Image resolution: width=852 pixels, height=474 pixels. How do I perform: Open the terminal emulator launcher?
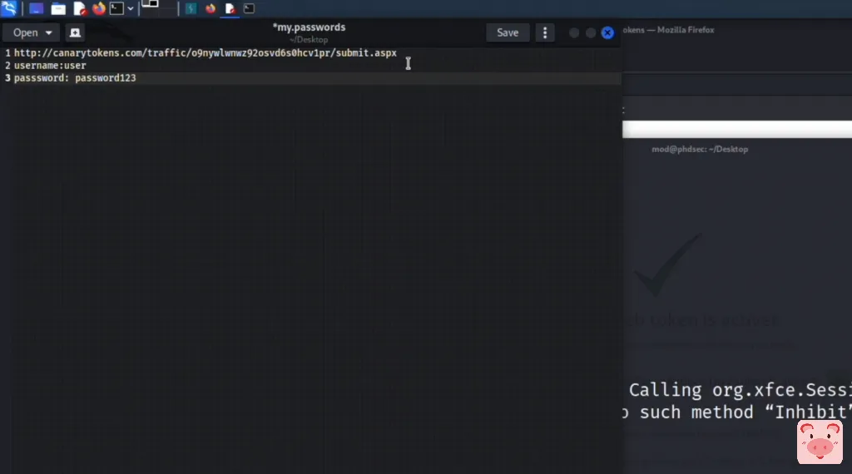[116, 8]
